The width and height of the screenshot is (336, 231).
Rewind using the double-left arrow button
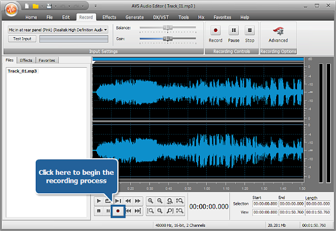coord(128,201)
